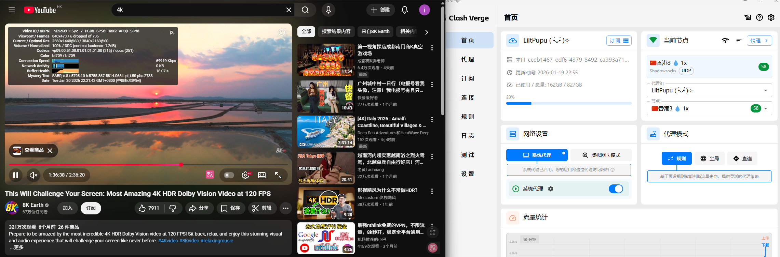Click the video progress bar scrubber
This screenshot has width=780, height=257.
coord(181,165)
